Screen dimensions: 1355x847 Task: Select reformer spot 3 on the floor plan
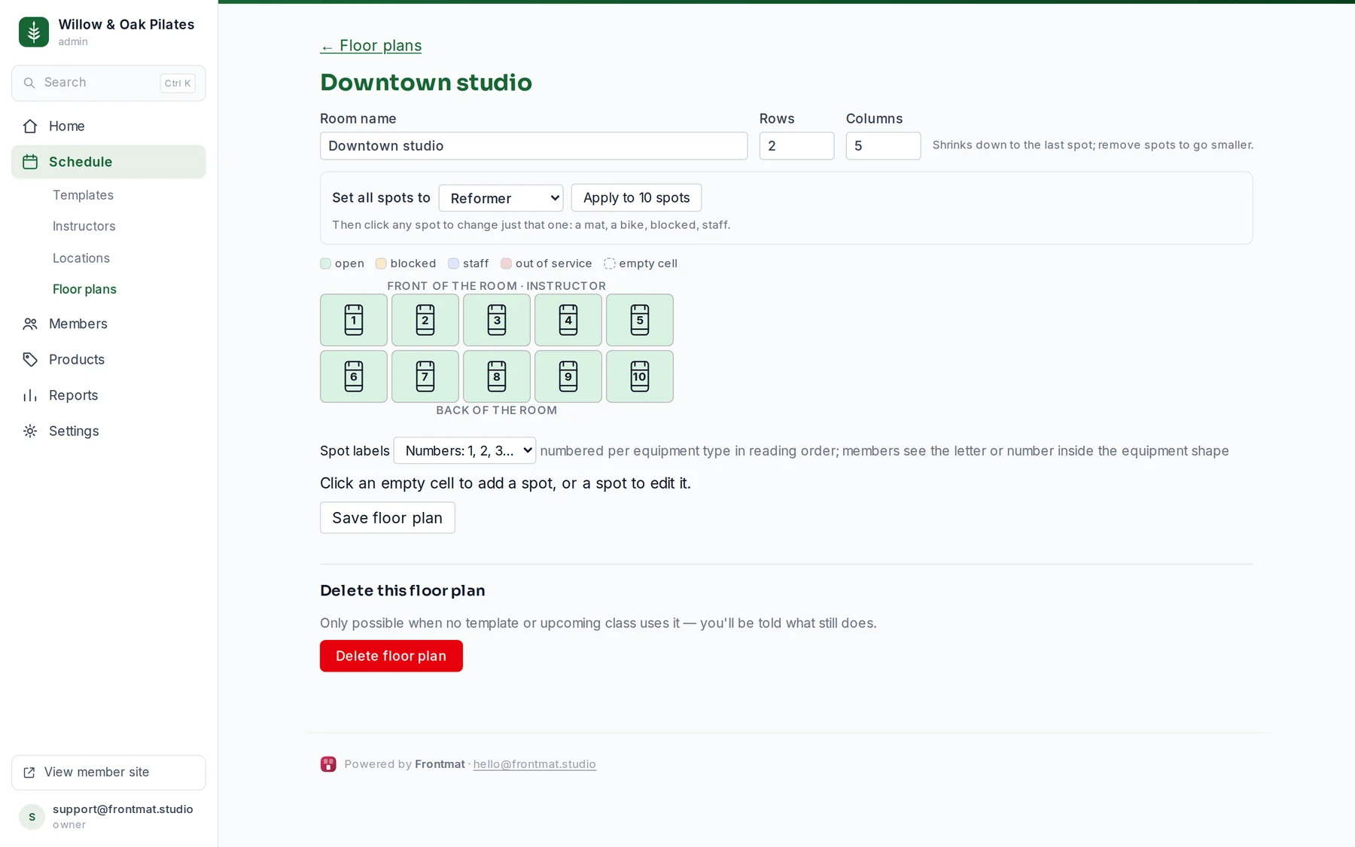tap(497, 320)
